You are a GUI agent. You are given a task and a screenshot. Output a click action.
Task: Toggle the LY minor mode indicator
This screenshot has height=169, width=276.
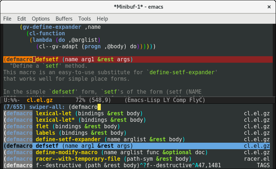165,100
